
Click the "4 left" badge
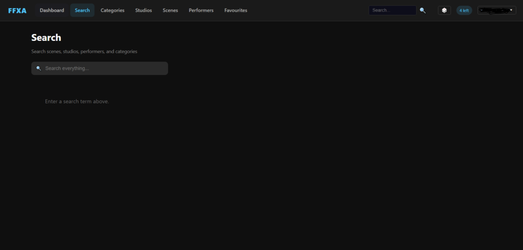pyautogui.click(x=464, y=10)
